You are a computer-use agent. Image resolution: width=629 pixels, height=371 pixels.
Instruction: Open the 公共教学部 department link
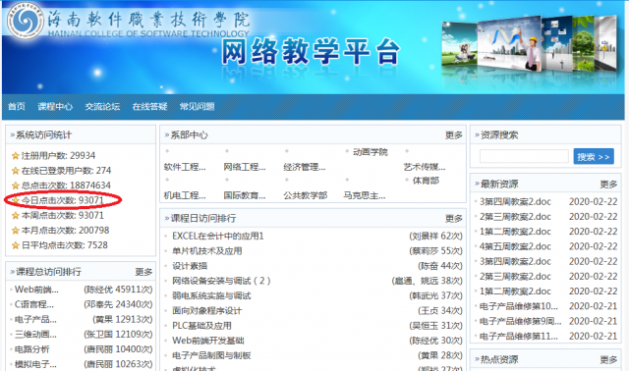pos(306,195)
